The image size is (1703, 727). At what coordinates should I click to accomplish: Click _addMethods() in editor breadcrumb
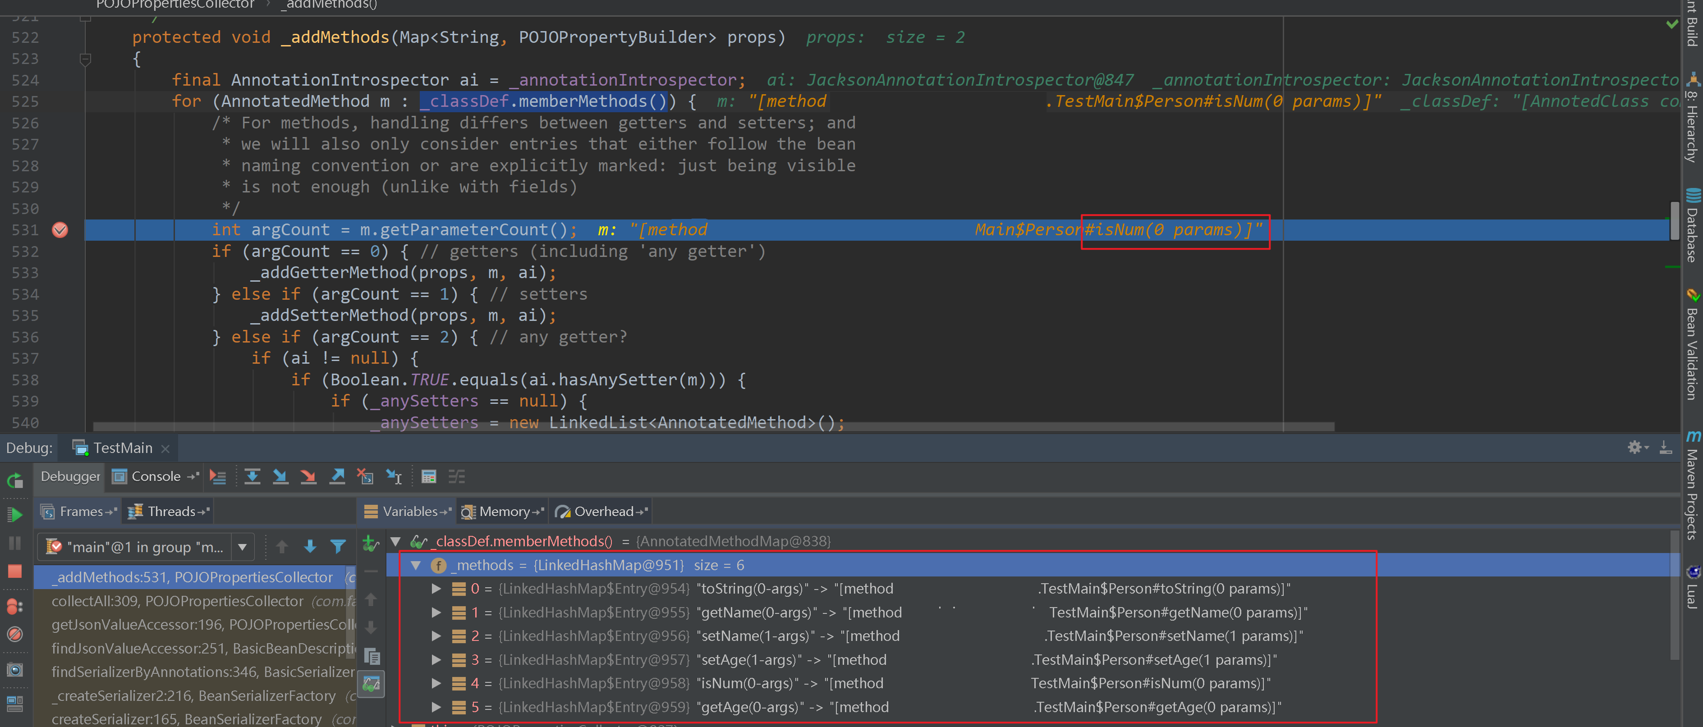[329, 5]
